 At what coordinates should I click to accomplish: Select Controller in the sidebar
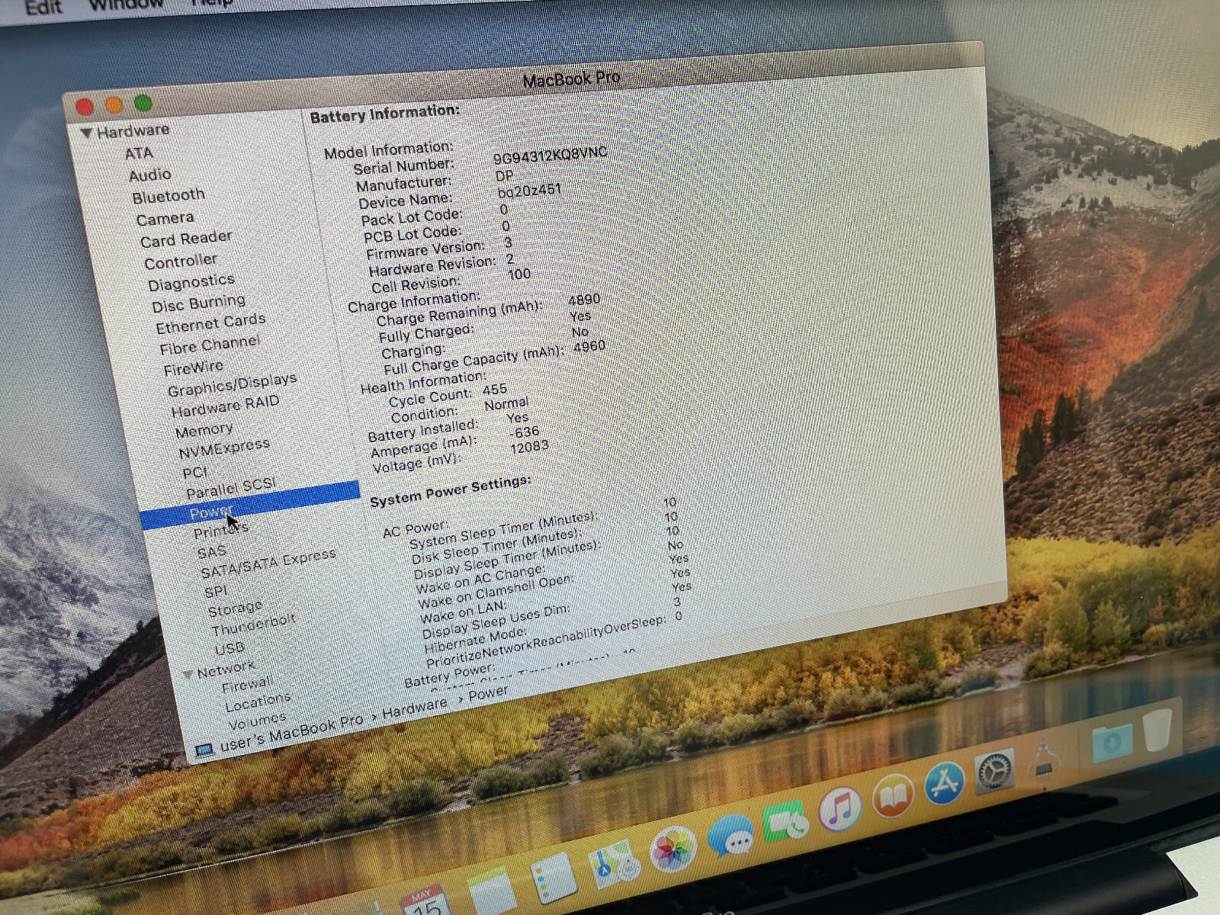[181, 262]
